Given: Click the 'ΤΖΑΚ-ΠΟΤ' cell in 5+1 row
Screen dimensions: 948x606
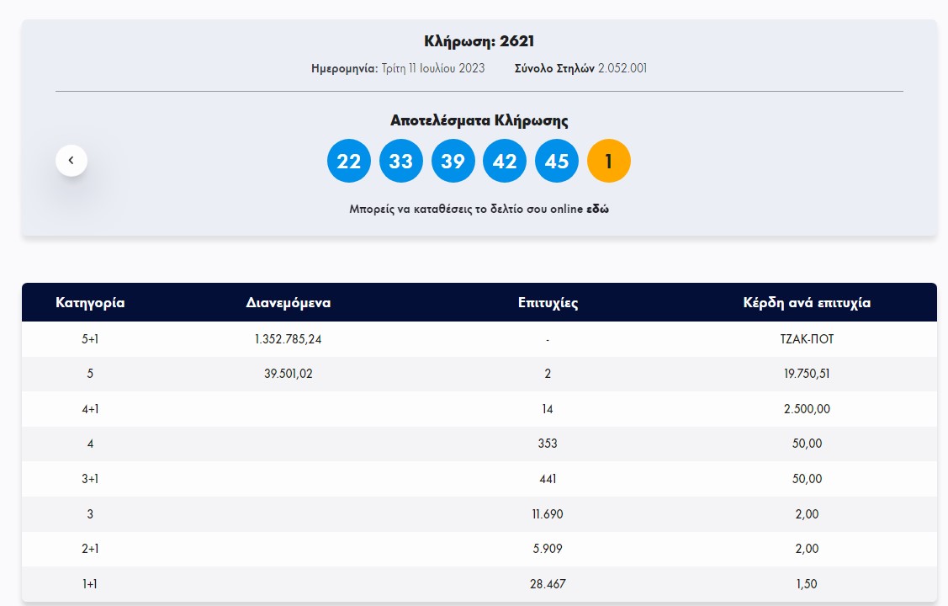Looking at the screenshot, I should click(807, 339).
